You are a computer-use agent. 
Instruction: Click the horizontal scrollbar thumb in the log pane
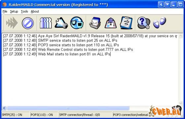pyautogui.click(x=68, y=108)
